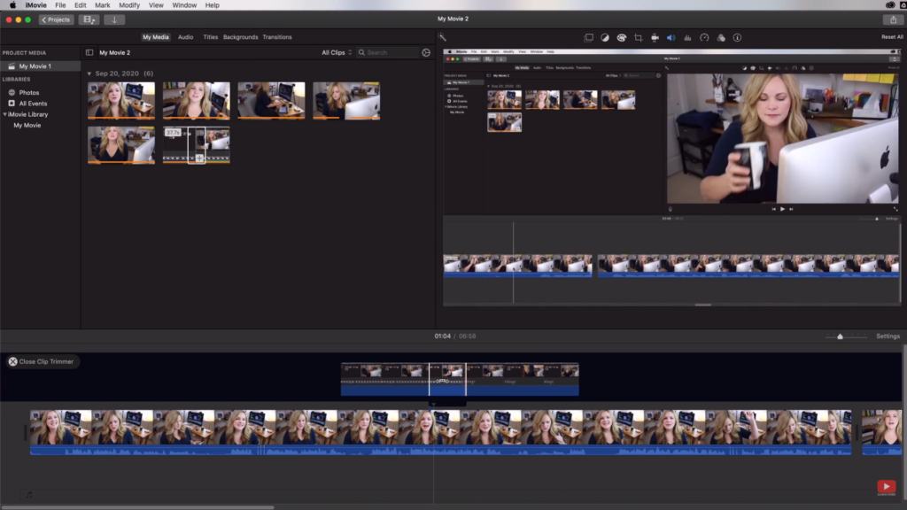The image size is (907, 510).
Task: Go back to Projects
Action: (56, 19)
